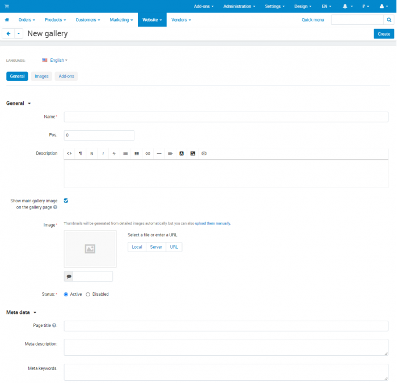Open text alignment options
This screenshot has width=397, height=383.
pyautogui.click(x=170, y=154)
